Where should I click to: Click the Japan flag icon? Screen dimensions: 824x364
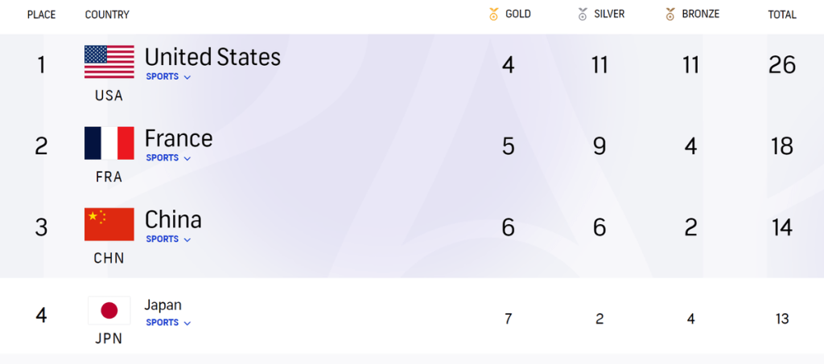click(109, 311)
